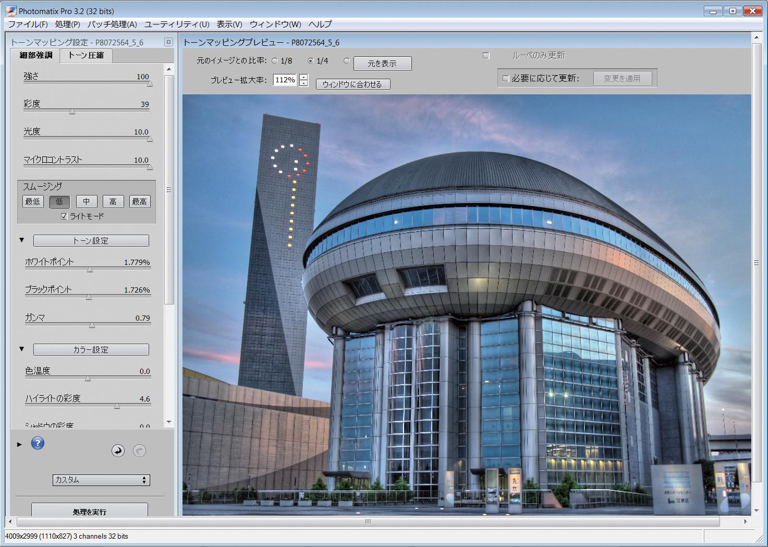Open the カスタム preset dropdown

pyautogui.click(x=101, y=480)
